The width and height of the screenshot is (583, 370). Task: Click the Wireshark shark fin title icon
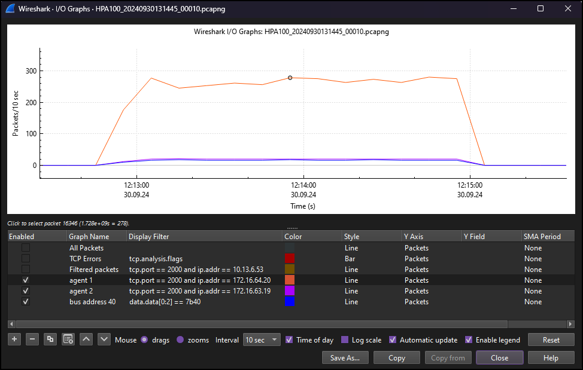click(x=10, y=8)
